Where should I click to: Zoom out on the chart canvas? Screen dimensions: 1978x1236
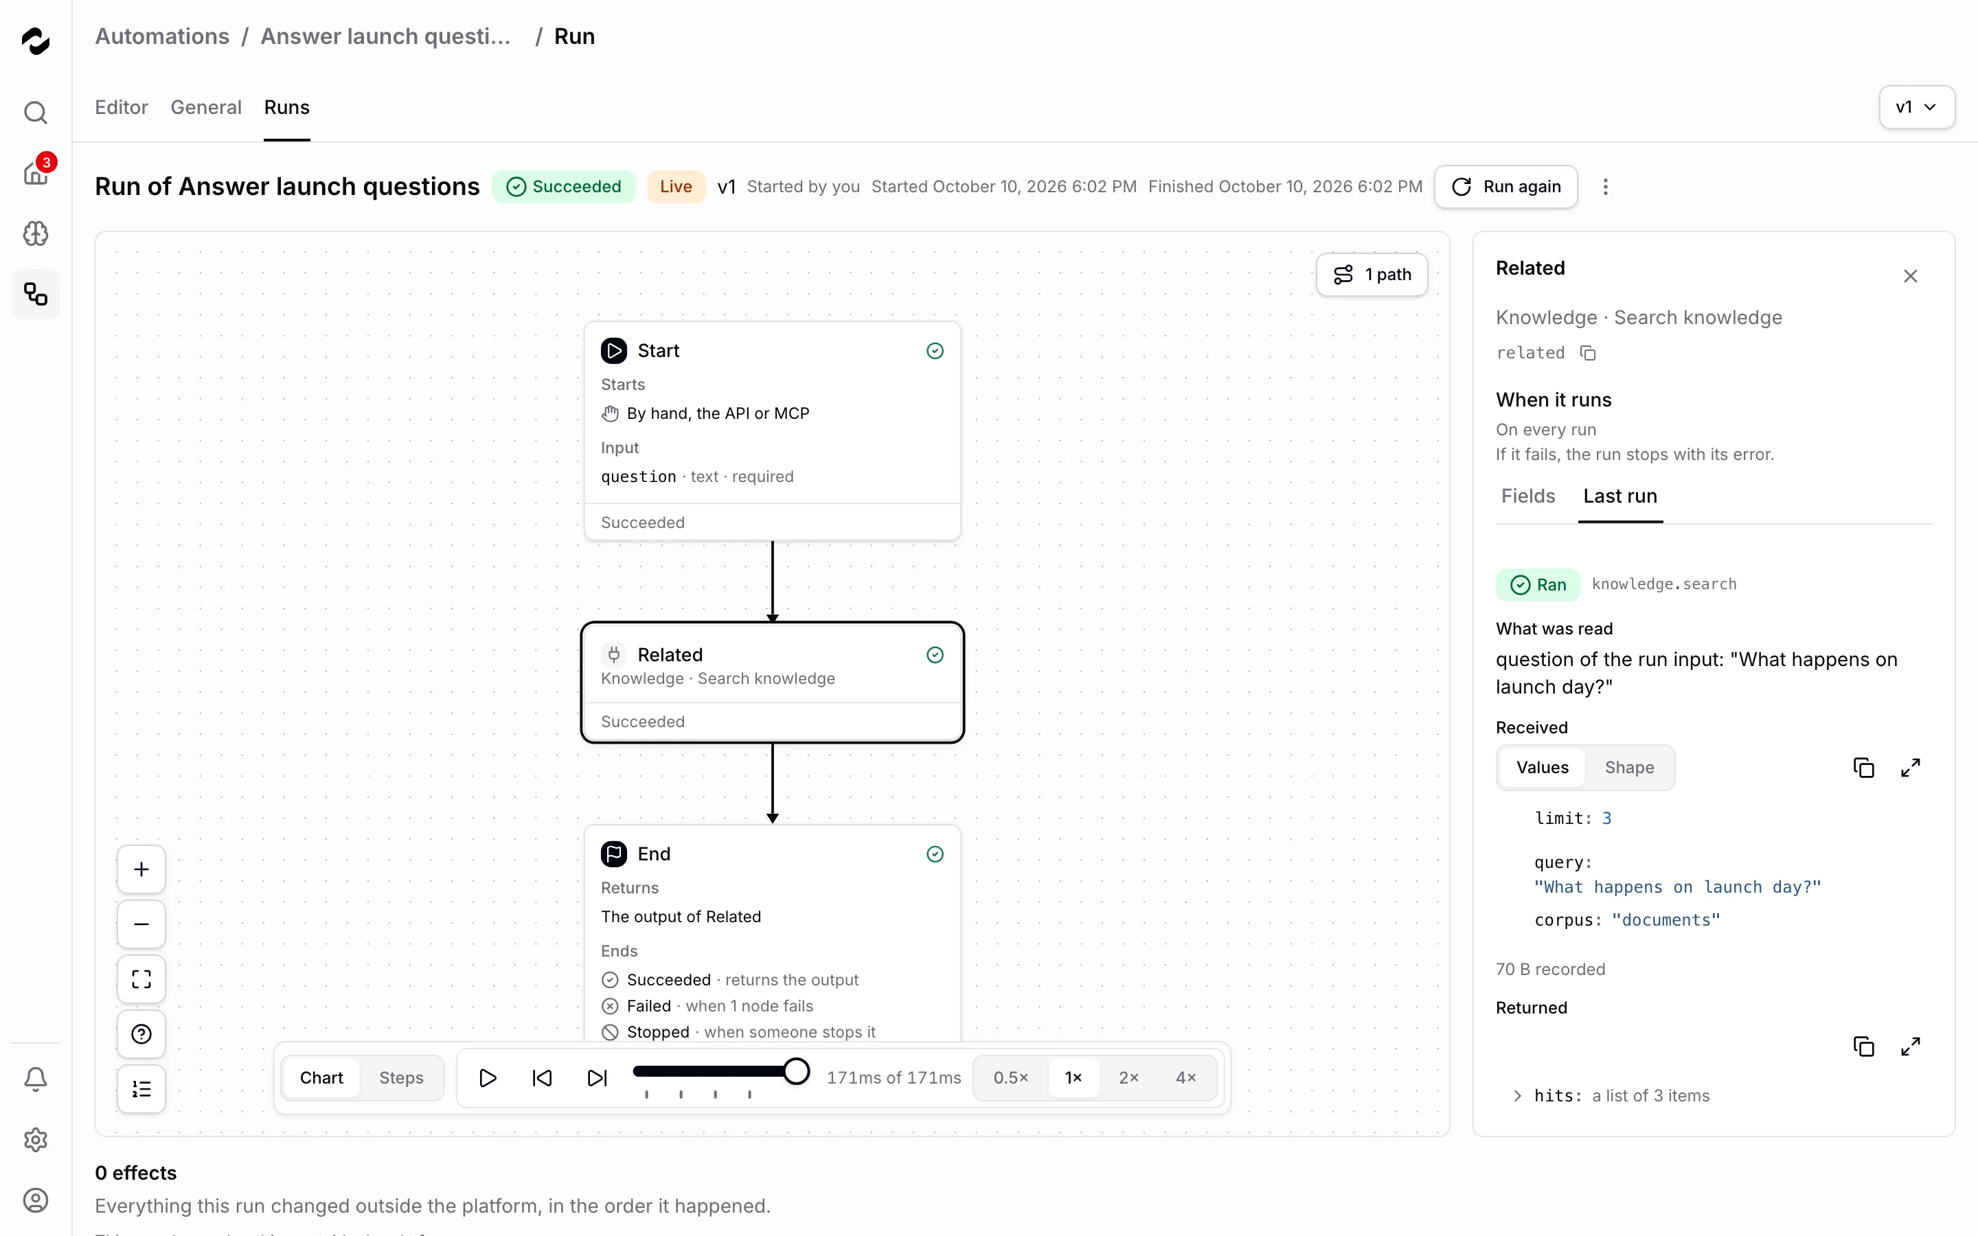tap(141, 924)
